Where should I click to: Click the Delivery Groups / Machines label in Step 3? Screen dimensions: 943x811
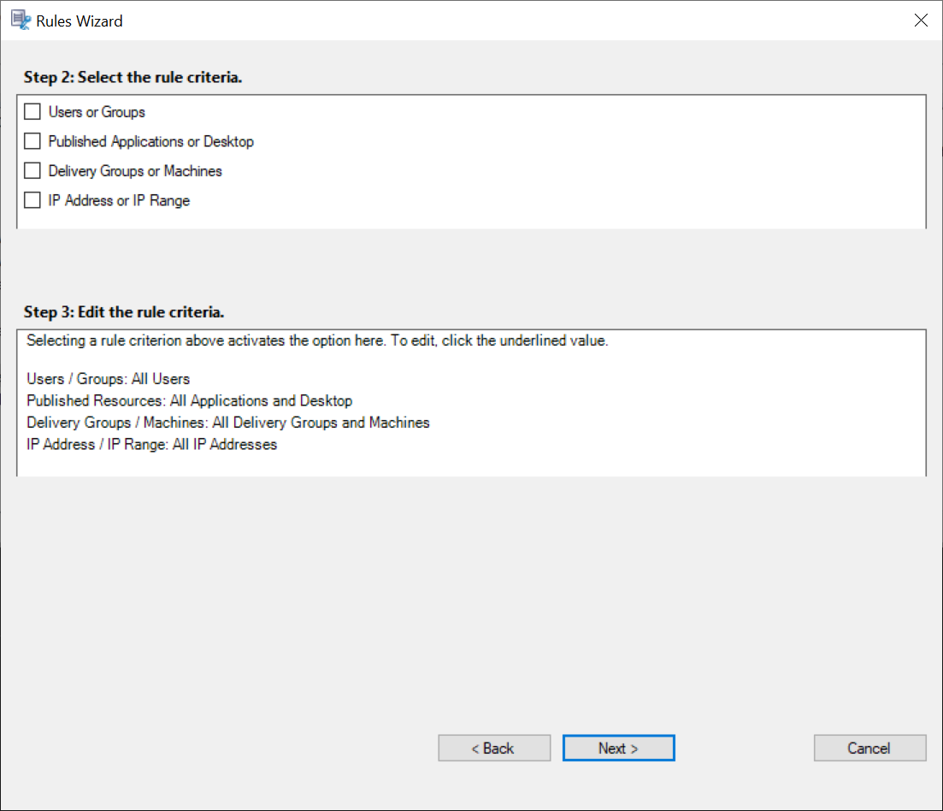117,423
